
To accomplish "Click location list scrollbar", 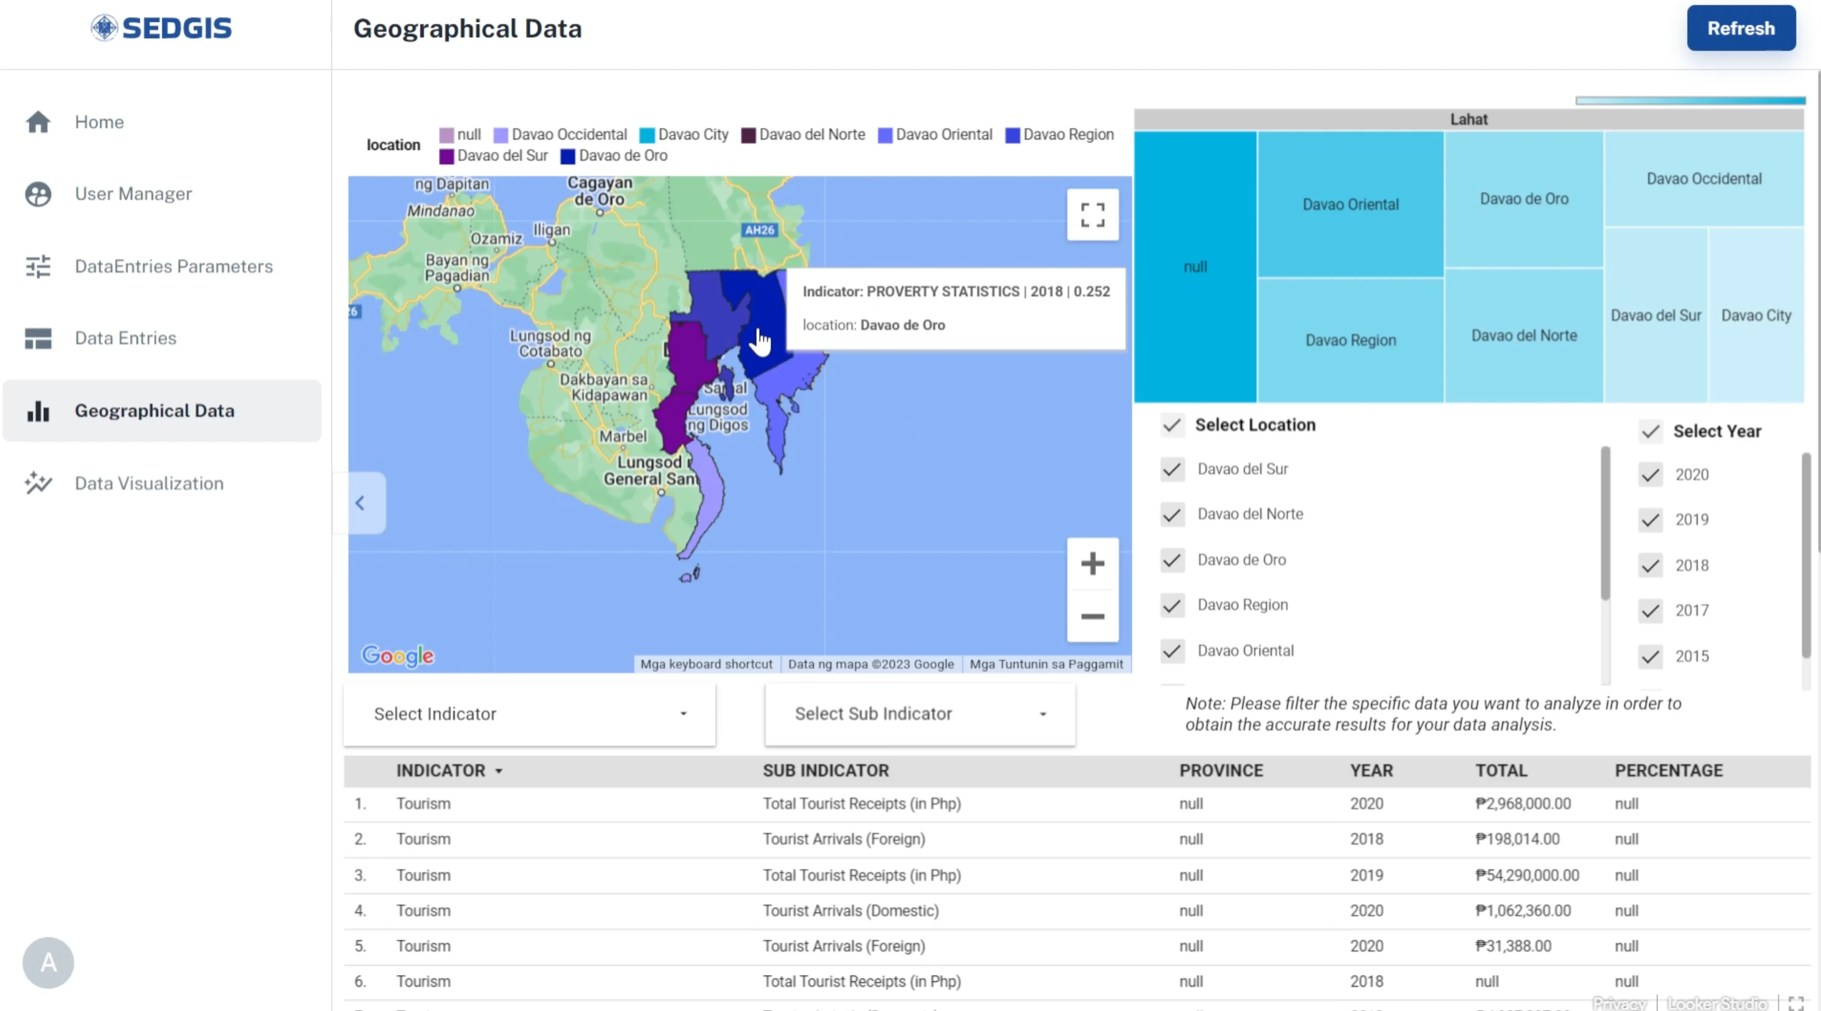I will (1605, 523).
